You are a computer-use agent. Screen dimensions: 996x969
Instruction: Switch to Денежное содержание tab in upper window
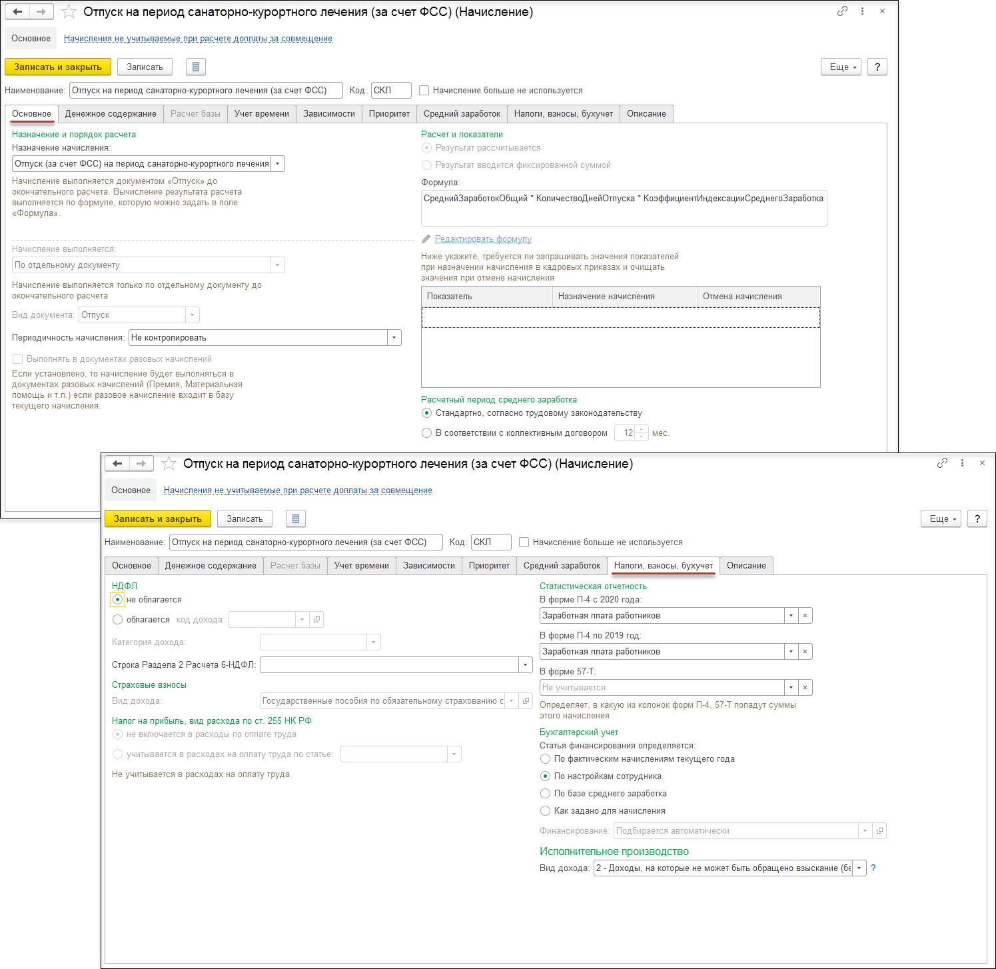pyautogui.click(x=111, y=114)
